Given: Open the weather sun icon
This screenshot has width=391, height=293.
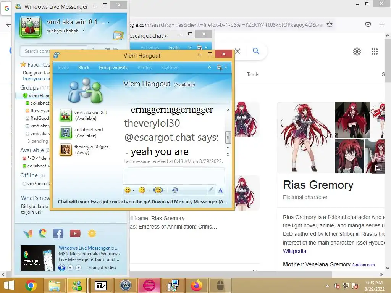Looking at the screenshot, I should pyautogui.click(x=92, y=233).
